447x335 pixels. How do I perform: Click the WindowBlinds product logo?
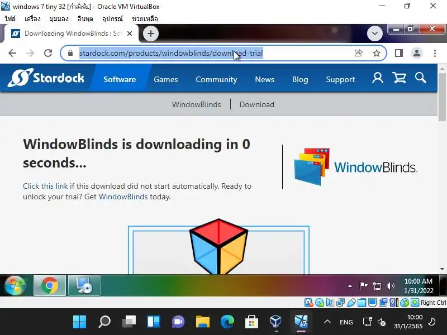355,166
